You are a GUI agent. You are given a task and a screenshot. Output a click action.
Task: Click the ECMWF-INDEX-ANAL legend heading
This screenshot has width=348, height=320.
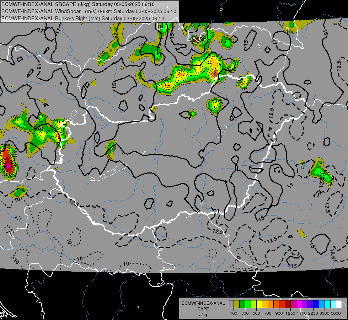coord(203,303)
